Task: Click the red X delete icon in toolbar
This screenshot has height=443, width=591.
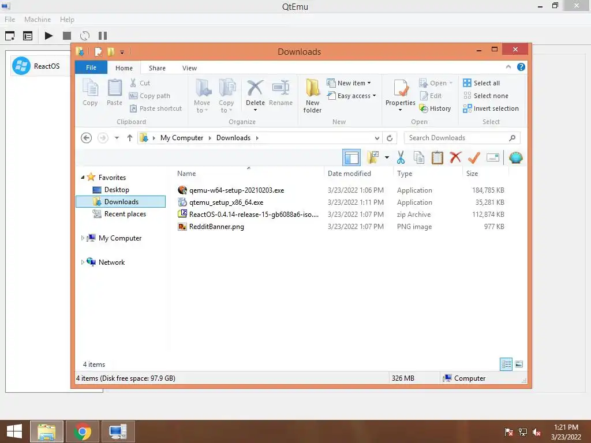Action: [x=455, y=157]
